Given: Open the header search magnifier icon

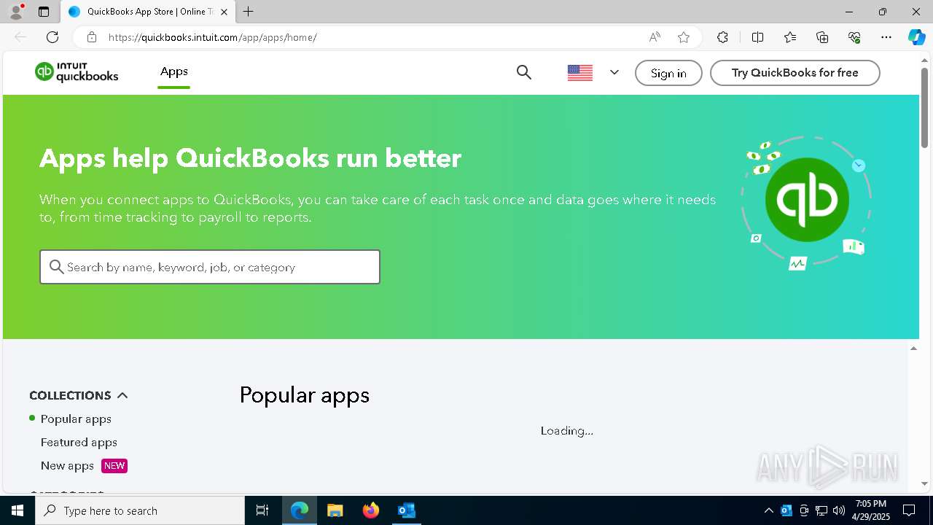Looking at the screenshot, I should tap(524, 72).
